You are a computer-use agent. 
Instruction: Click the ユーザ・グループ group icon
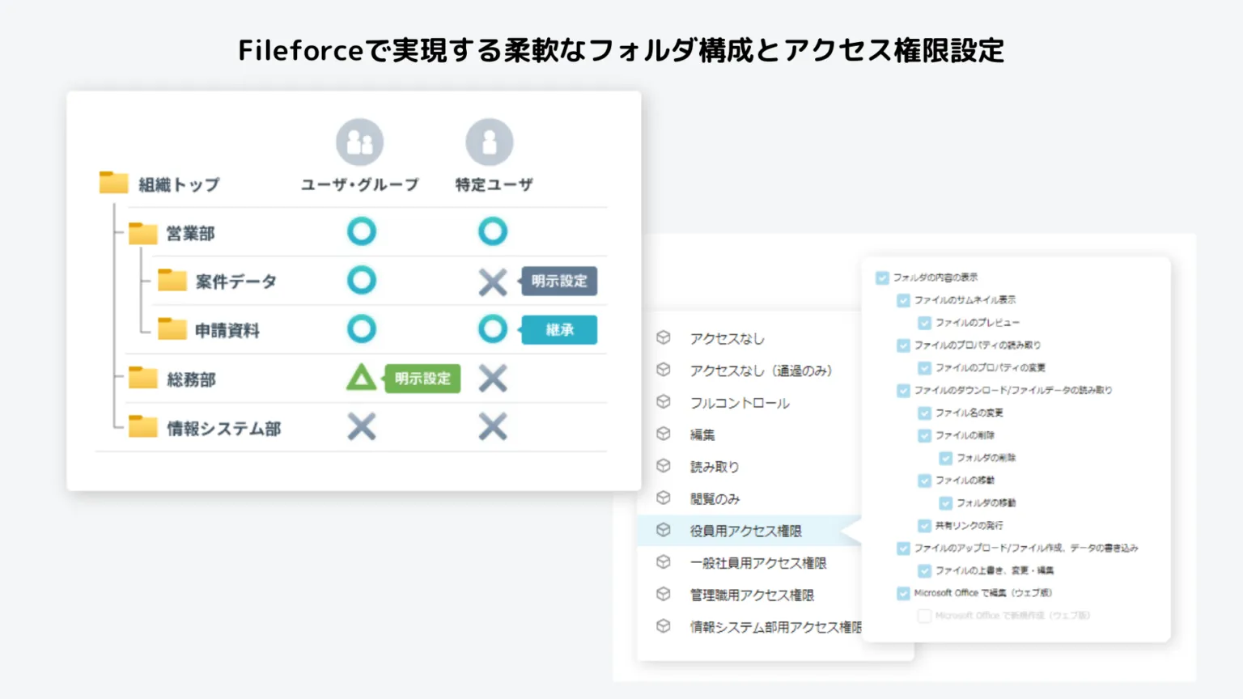[360, 141]
